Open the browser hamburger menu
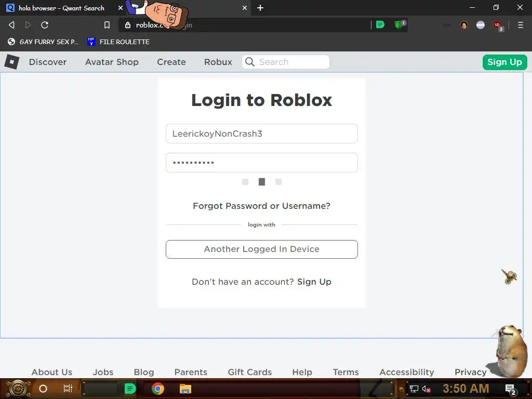The width and height of the screenshot is (532, 399). pos(520,25)
